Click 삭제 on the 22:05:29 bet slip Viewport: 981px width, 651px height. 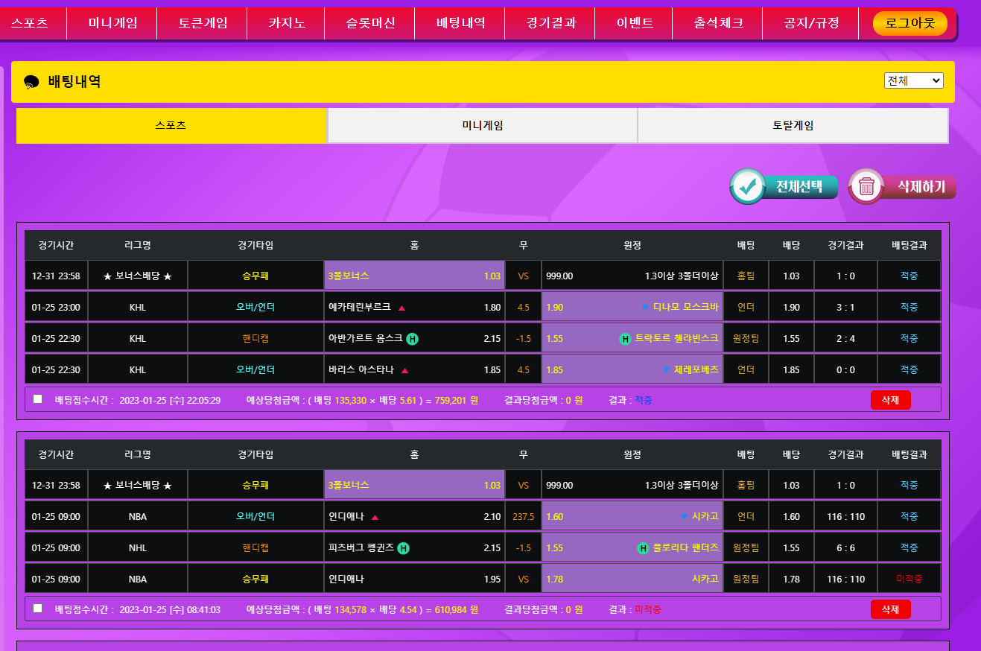(x=890, y=400)
